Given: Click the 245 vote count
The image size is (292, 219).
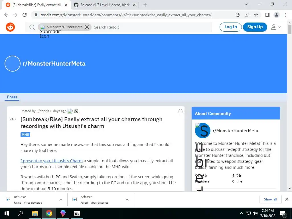Looking at the screenshot, I should coord(13,119).
